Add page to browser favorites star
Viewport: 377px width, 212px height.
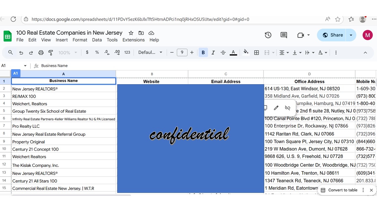click(338, 19)
